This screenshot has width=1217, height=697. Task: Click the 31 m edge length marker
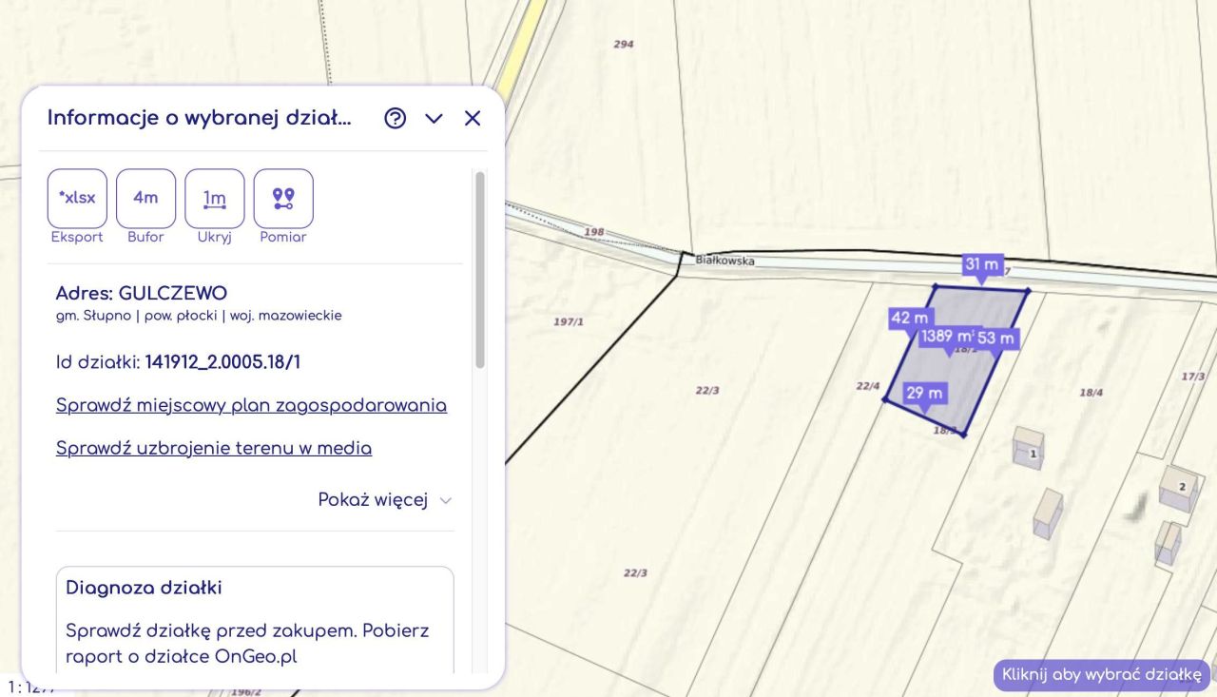pos(982,265)
